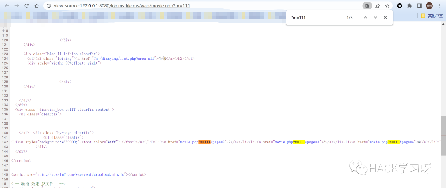
Task: Go to the browser home page
Action: tap(36, 6)
